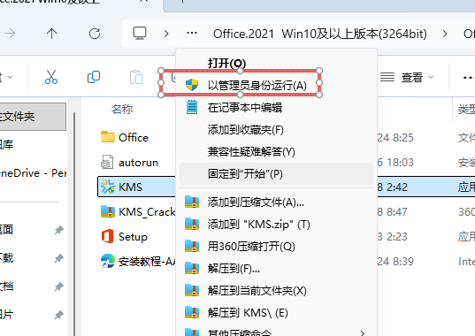Expand the chevron after the Office.2021 breadcrumb

point(444,34)
